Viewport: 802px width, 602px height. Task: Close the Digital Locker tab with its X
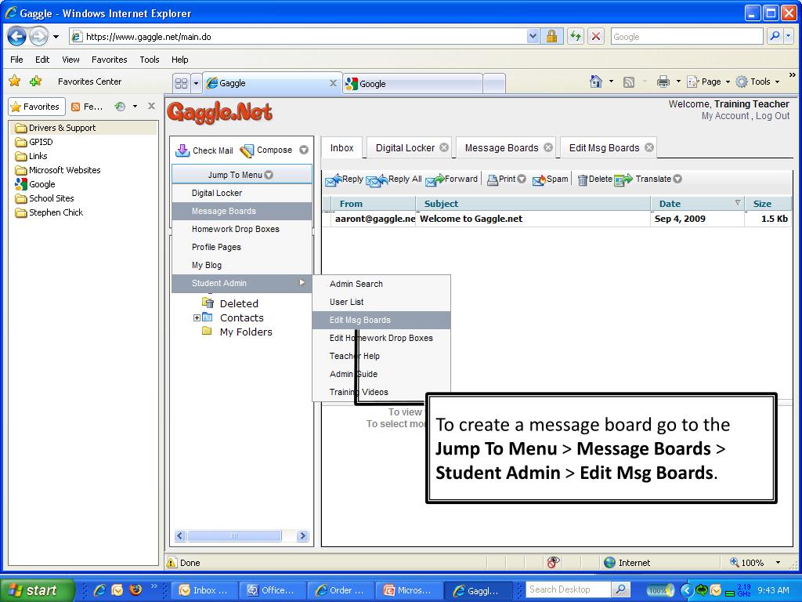pyautogui.click(x=444, y=147)
